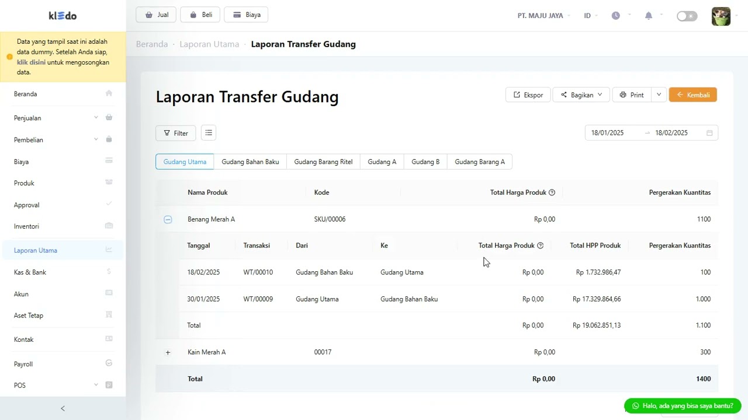Viewport: 748px width, 420px height.
Task: Click the Biaya card icon in sidebar
Action: 109,161
